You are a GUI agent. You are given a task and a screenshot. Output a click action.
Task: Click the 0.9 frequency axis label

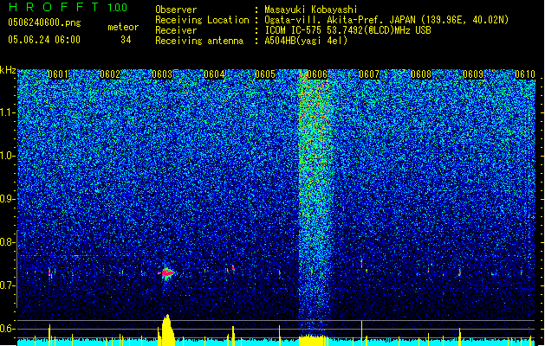(8, 199)
